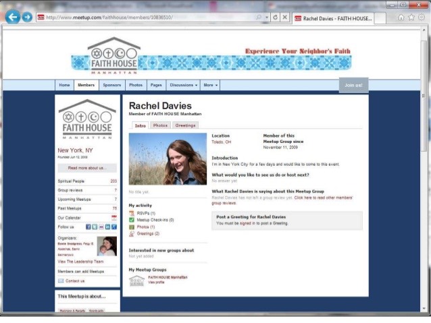Click the Toledo, OH location link
The image size is (431, 323).
222,142
